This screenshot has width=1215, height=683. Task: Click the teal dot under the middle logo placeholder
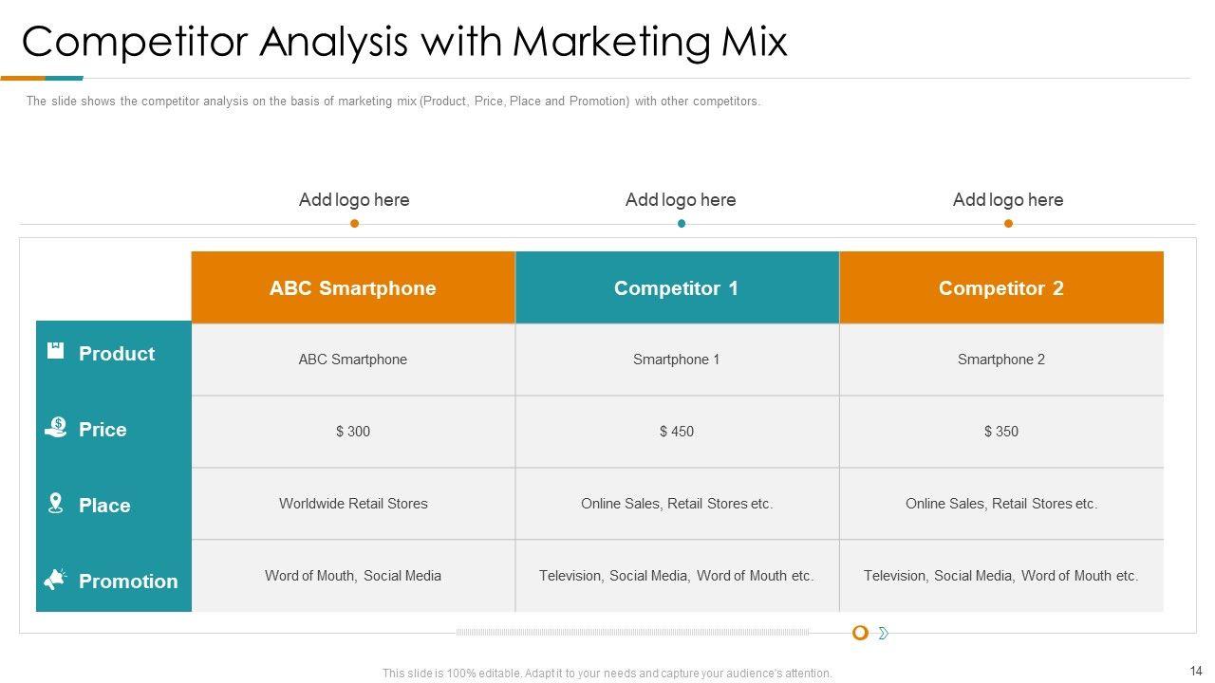(681, 224)
